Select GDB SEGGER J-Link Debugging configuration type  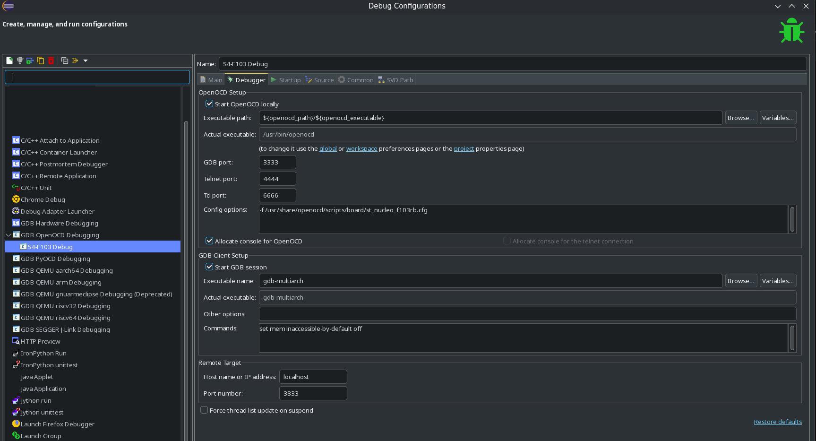point(65,329)
